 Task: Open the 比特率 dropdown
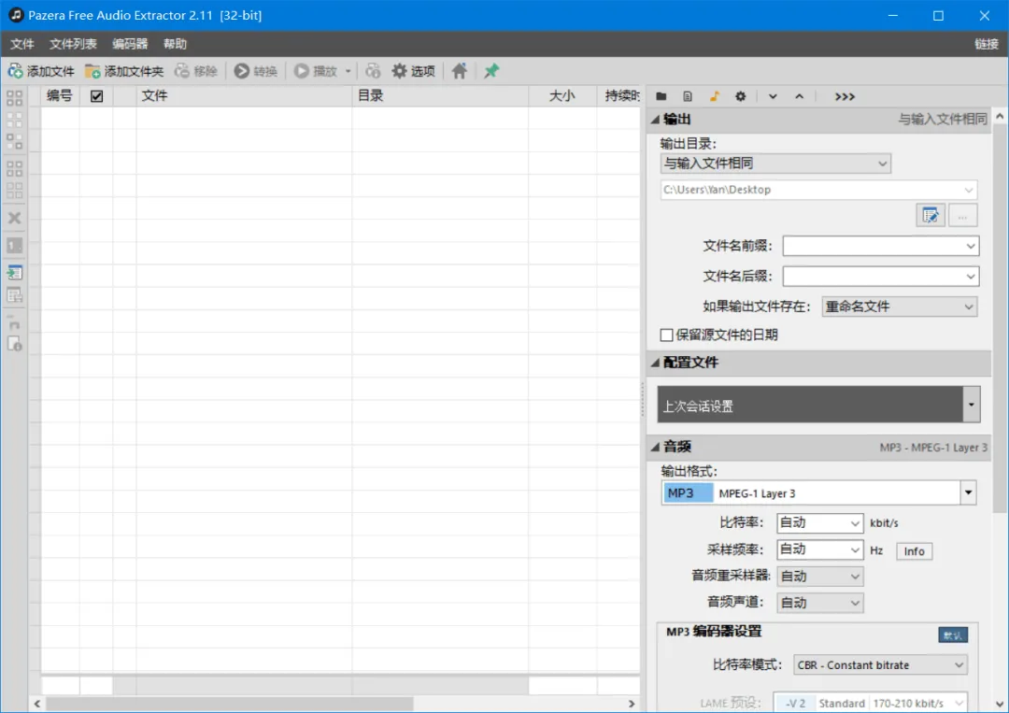pyautogui.click(x=820, y=523)
